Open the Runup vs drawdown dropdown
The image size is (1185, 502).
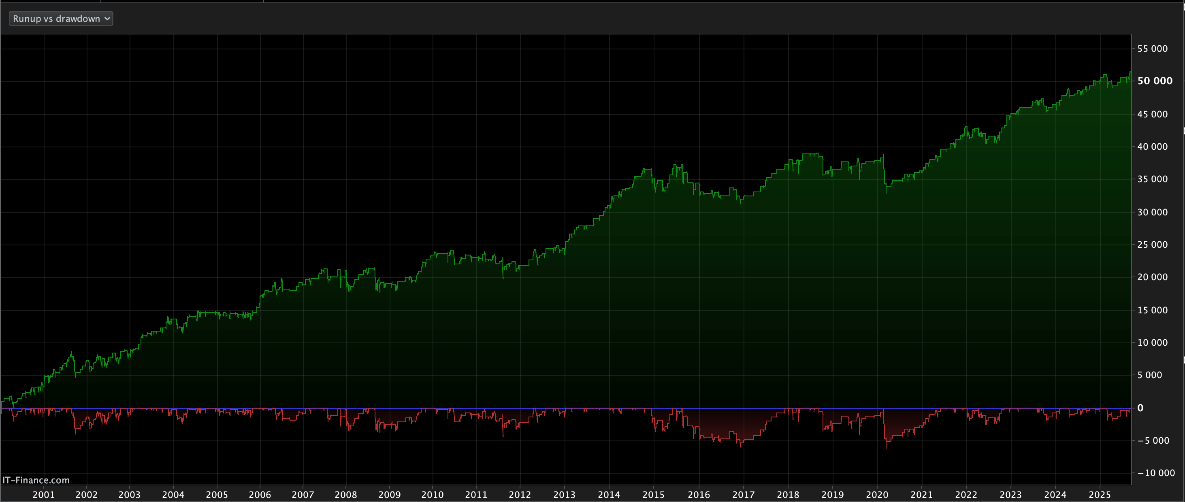pyautogui.click(x=60, y=19)
